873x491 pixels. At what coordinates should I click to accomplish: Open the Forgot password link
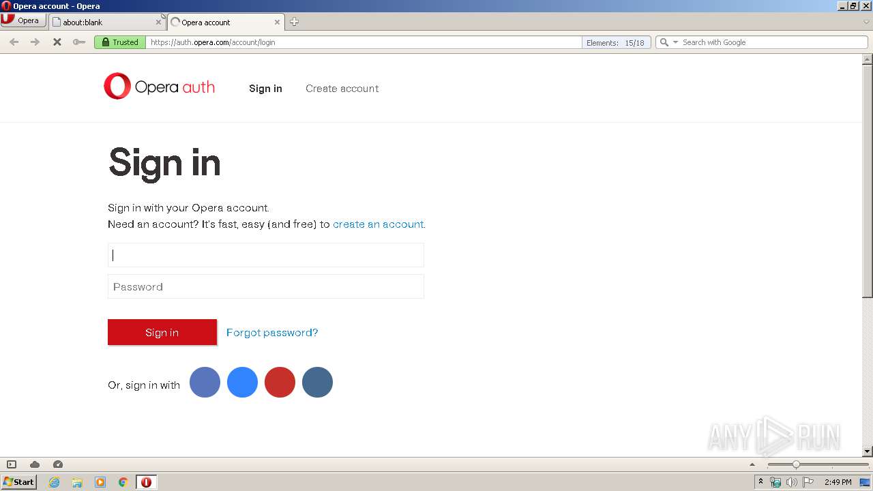click(272, 333)
